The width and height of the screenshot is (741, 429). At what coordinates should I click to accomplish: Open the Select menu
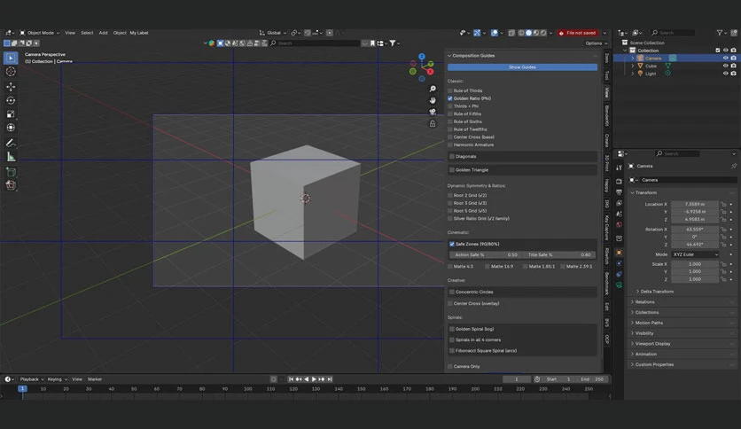coord(87,33)
